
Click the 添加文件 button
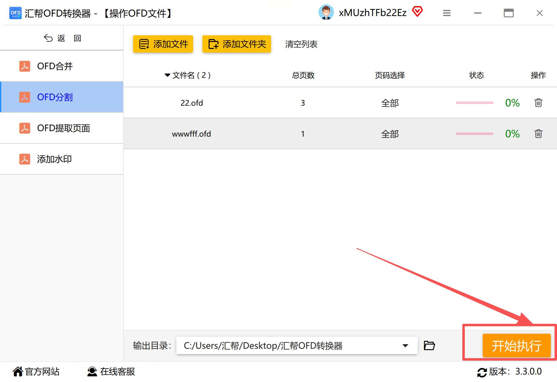pyautogui.click(x=163, y=44)
